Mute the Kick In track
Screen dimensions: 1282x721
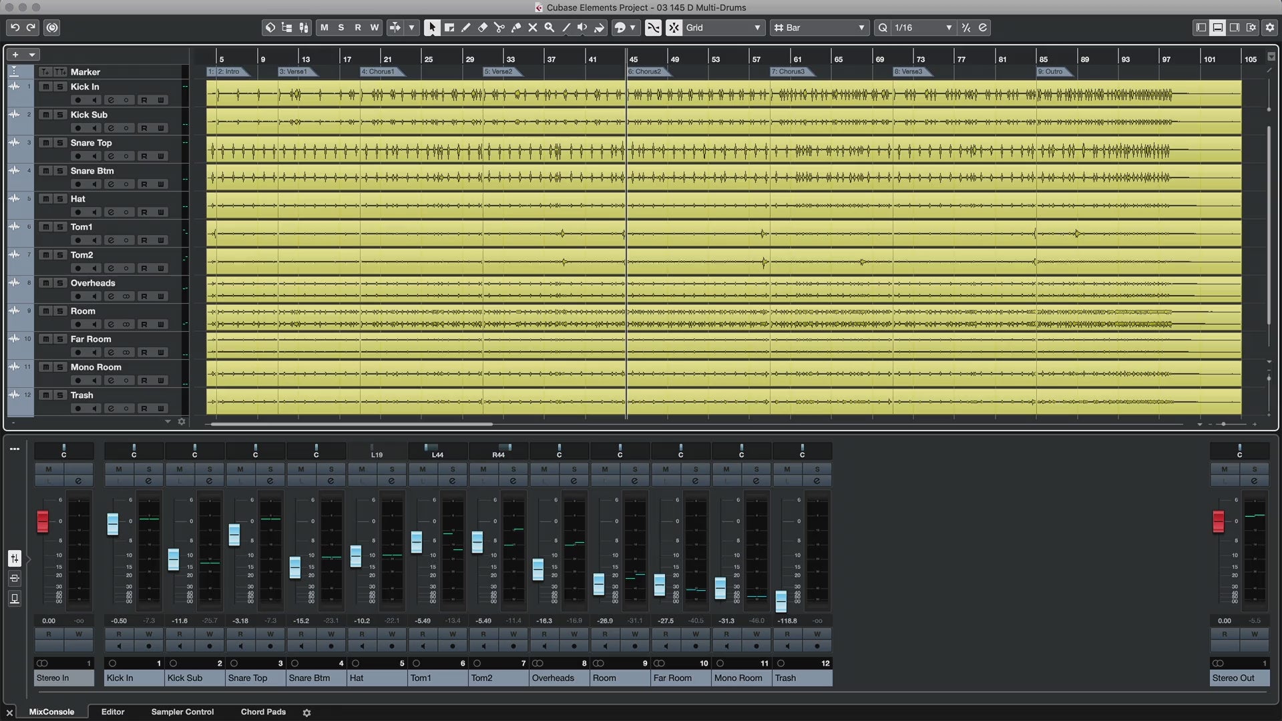pos(45,87)
